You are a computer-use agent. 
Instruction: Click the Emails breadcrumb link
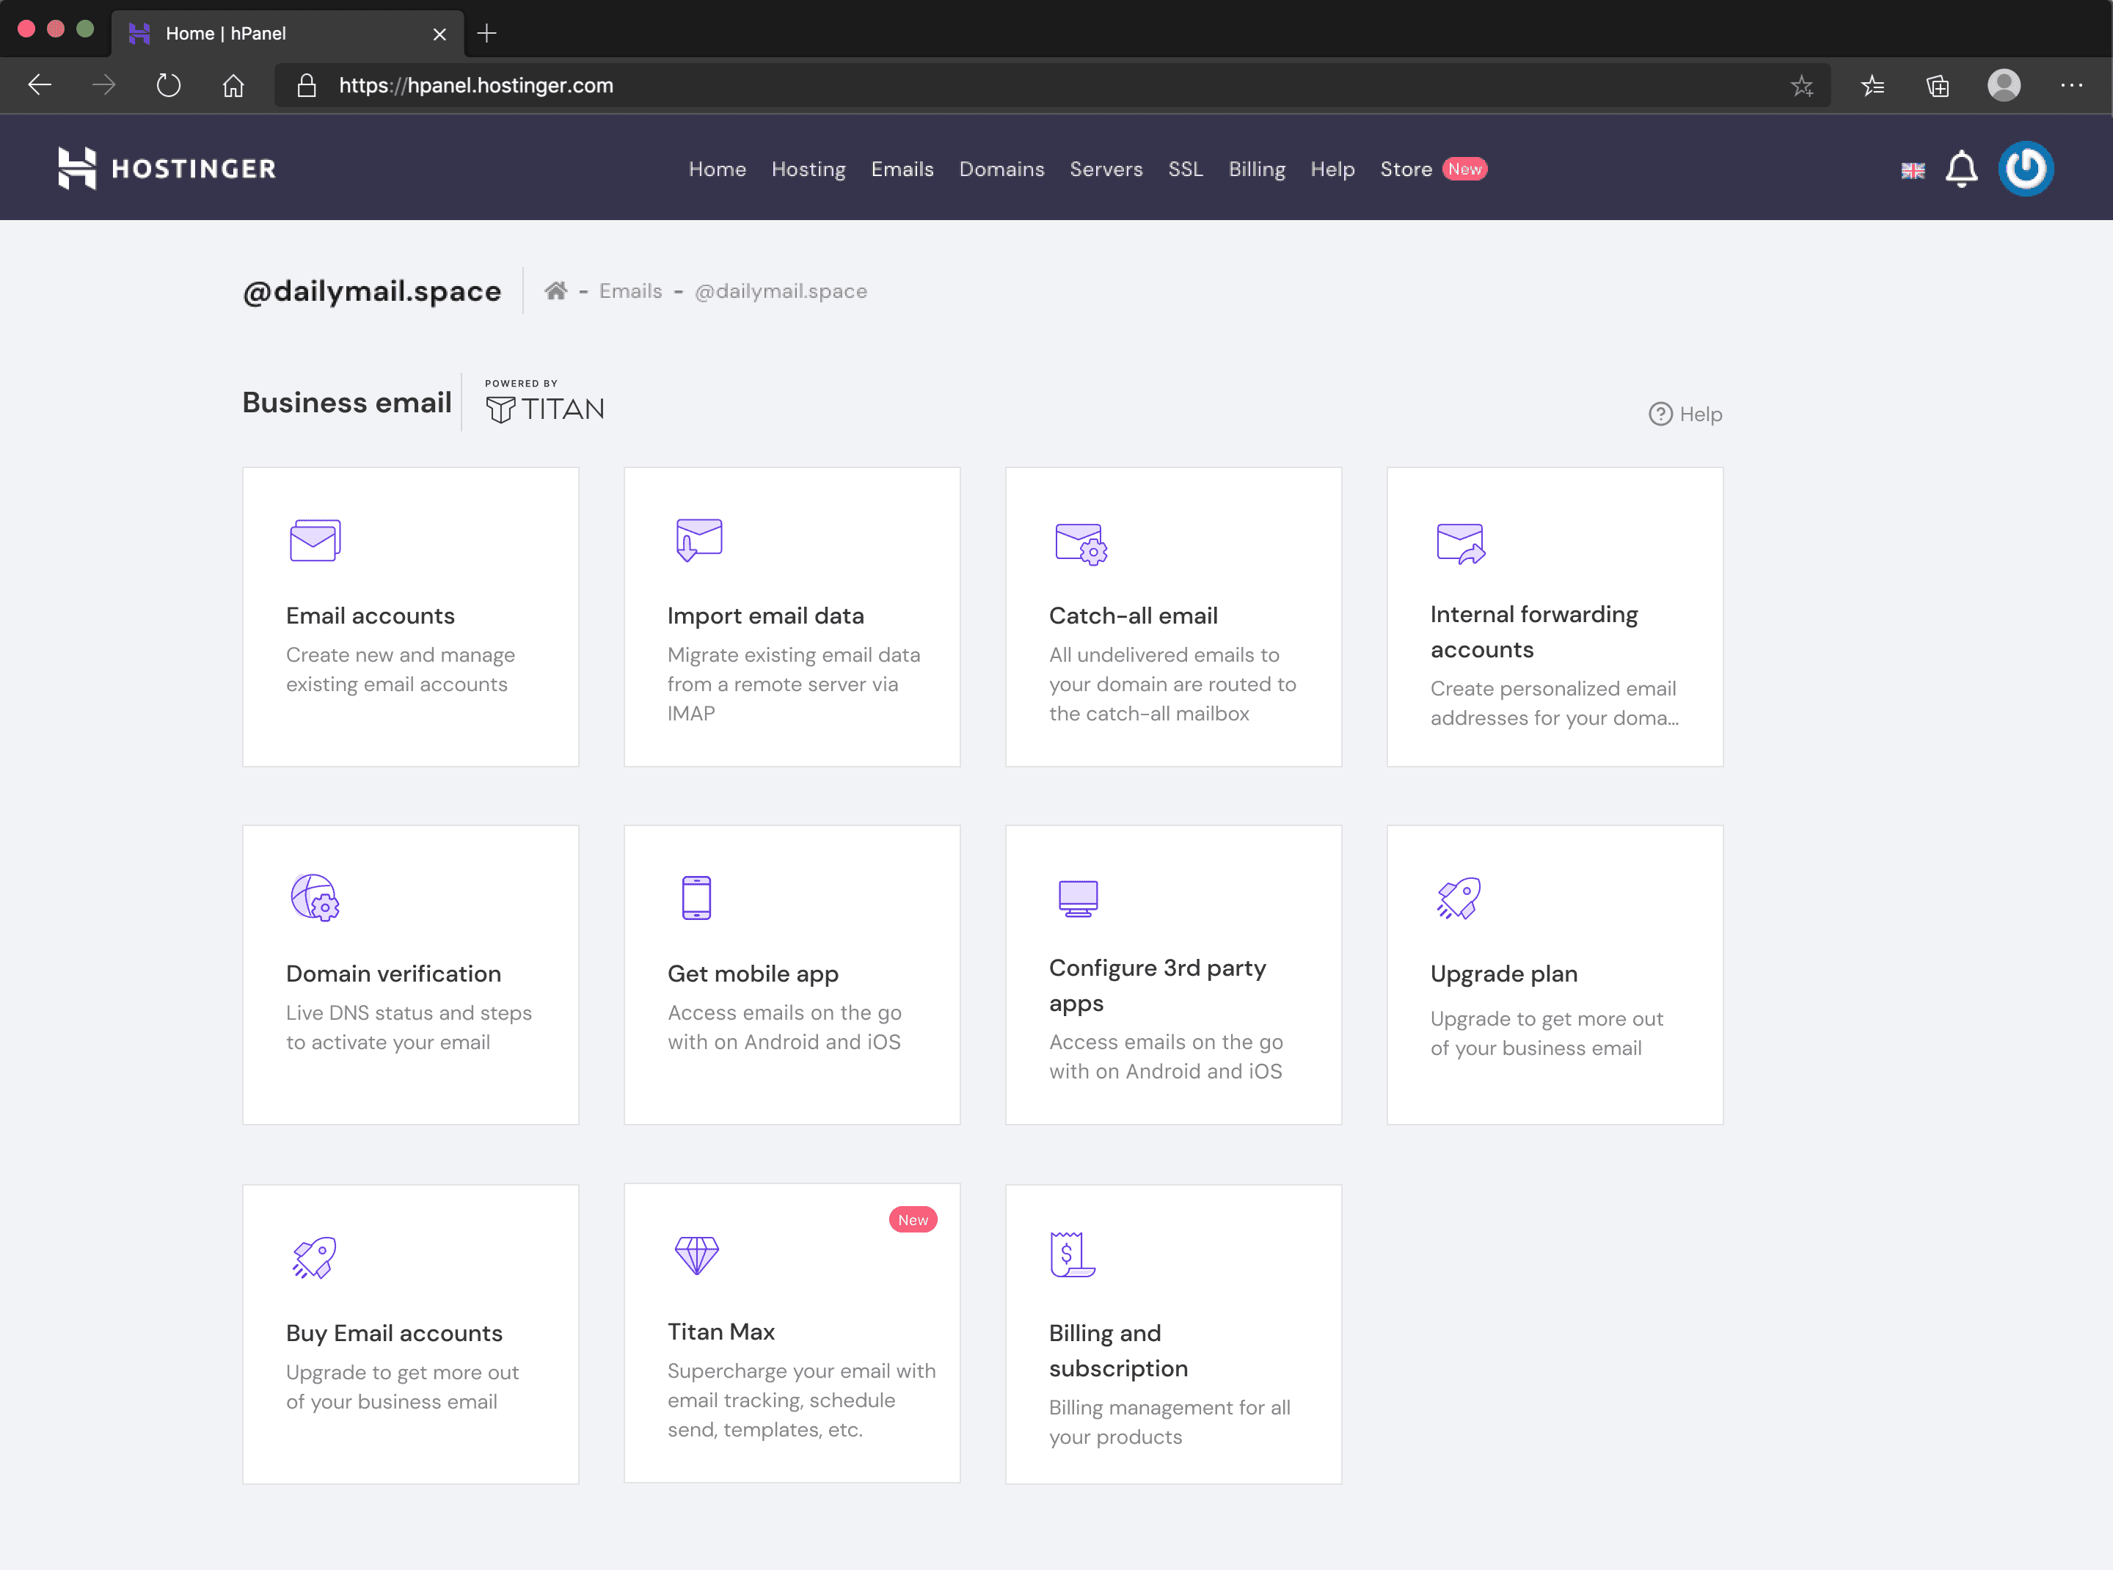coord(630,291)
